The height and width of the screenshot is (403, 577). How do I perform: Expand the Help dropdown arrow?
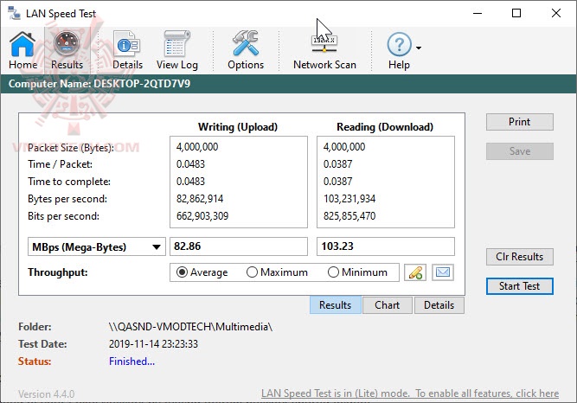coord(419,48)
